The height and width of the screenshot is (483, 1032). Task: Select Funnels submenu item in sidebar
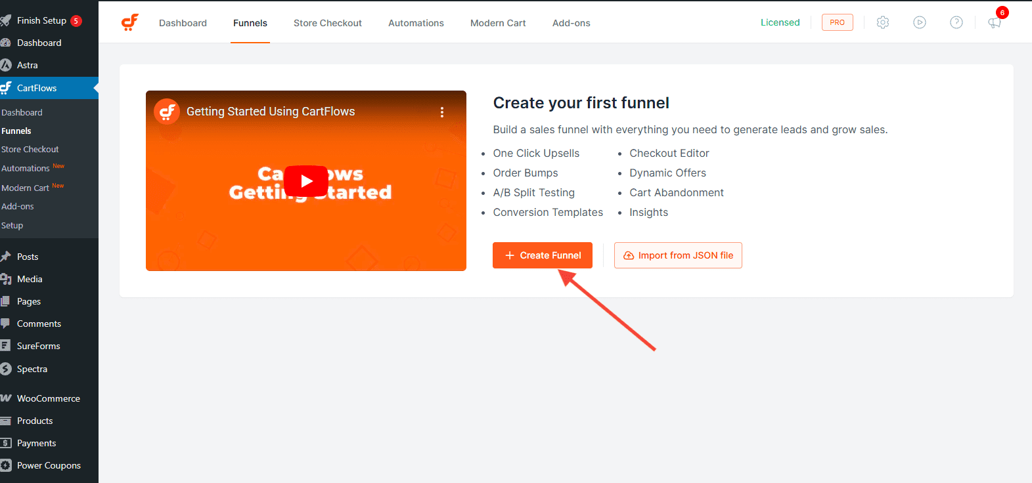16,131
